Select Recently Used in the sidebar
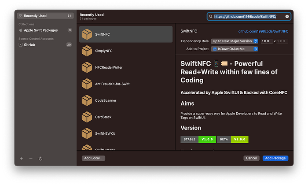Screen dimensions: 308x185 (x=45, y=16)
